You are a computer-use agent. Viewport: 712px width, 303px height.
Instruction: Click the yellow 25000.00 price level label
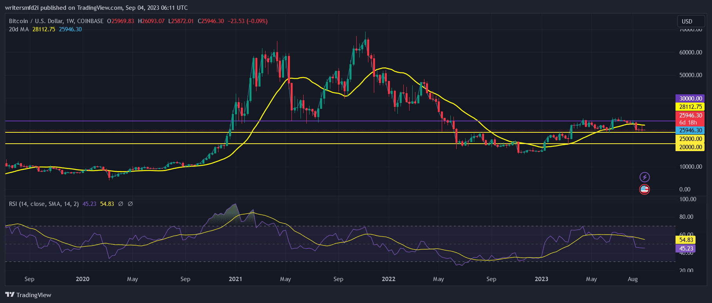[690, 139]
